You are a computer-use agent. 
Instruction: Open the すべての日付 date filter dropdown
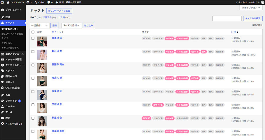tap(71, 25)
